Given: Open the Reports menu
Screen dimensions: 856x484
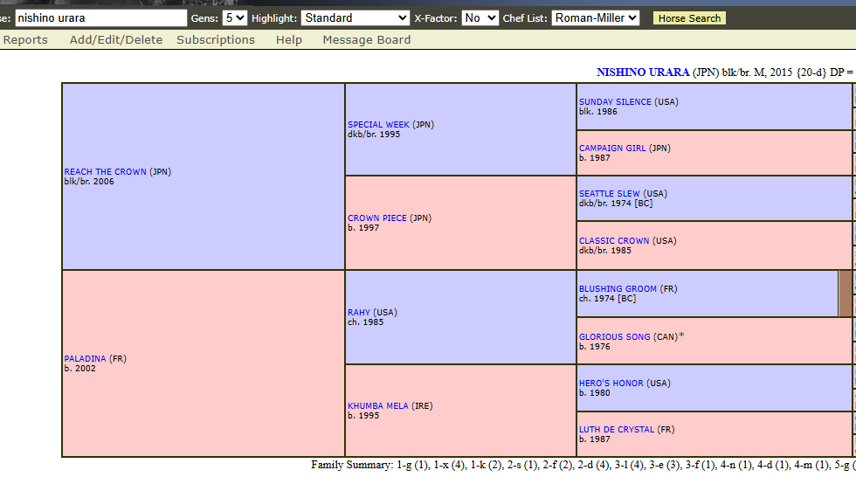Looking at the screenshot, I should click(x=25, y=40).
